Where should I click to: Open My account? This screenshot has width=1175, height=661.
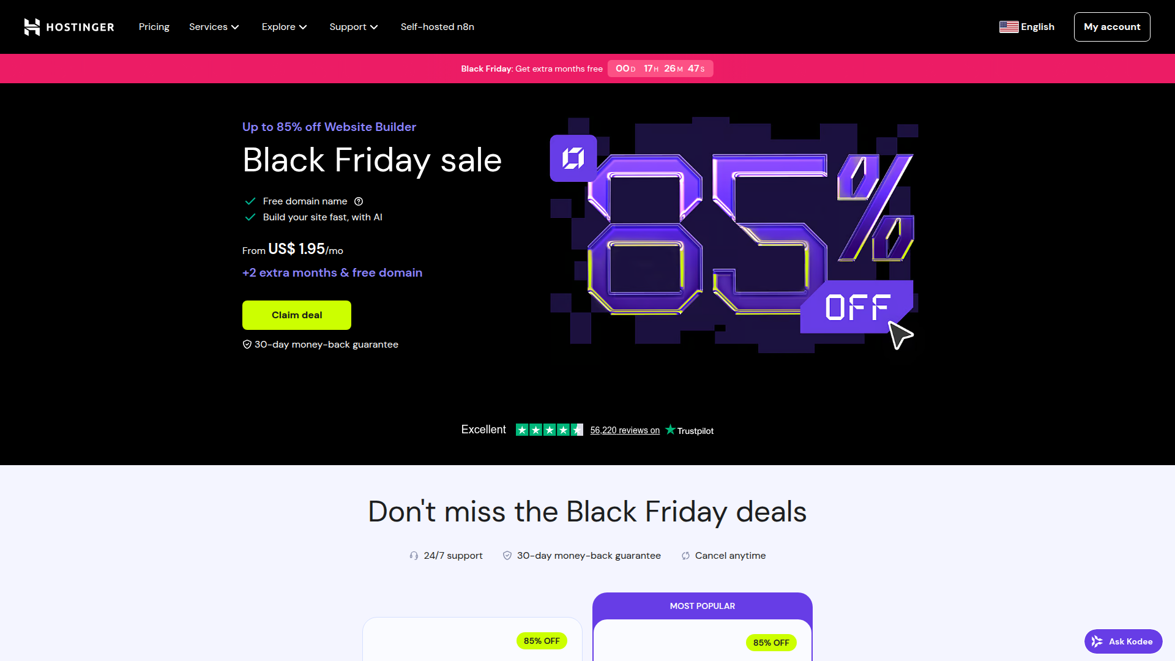coord(1112,27)
